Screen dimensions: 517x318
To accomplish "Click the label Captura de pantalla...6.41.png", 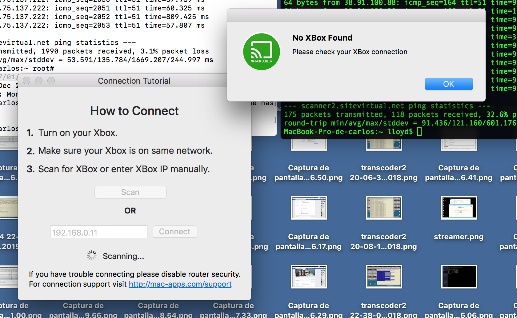I will [x=459, y=173].
